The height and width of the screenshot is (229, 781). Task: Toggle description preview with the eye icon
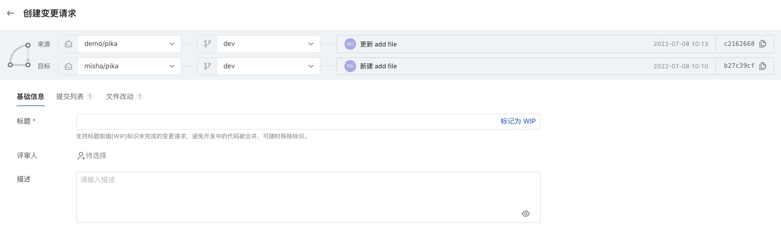click(x=526, y=214)
